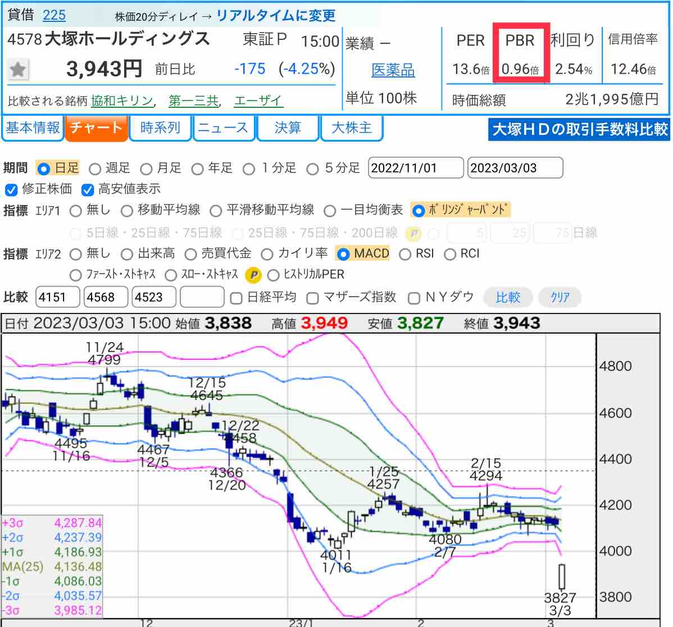Open the 大株主 tab
The image size is (673, 627).
click(352, 128)
